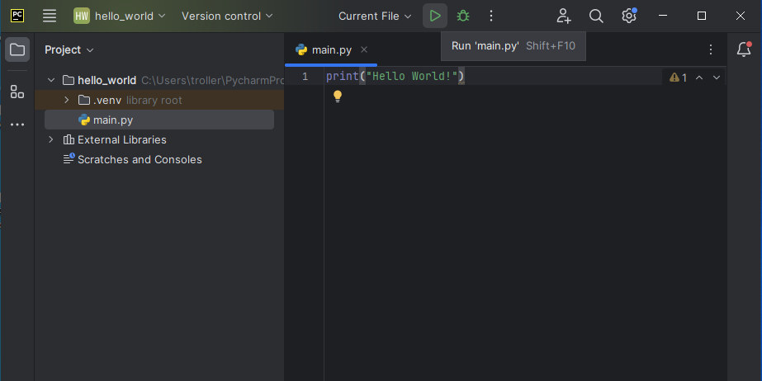Image resolution: width=762 pixels, height=381 pixels.
Task: Select main.py in the project tree
Action: (112, 120)
